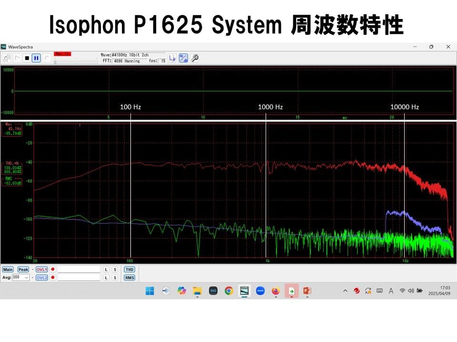Screen dimensions: 457x342
Task: Click the fps value field showing 15
Action: click(162, 61)
